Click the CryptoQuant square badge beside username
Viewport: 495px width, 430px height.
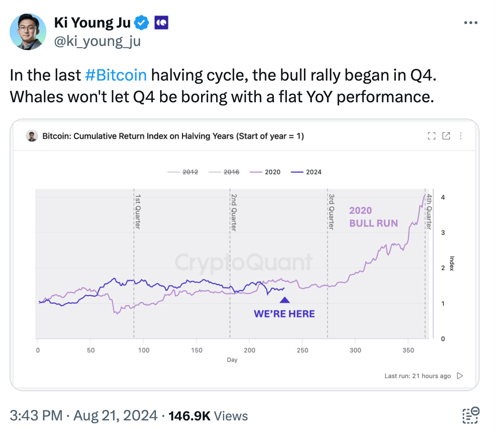[160, 22]
